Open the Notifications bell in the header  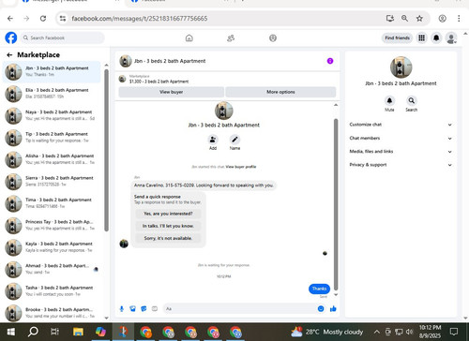pos(436,37)
